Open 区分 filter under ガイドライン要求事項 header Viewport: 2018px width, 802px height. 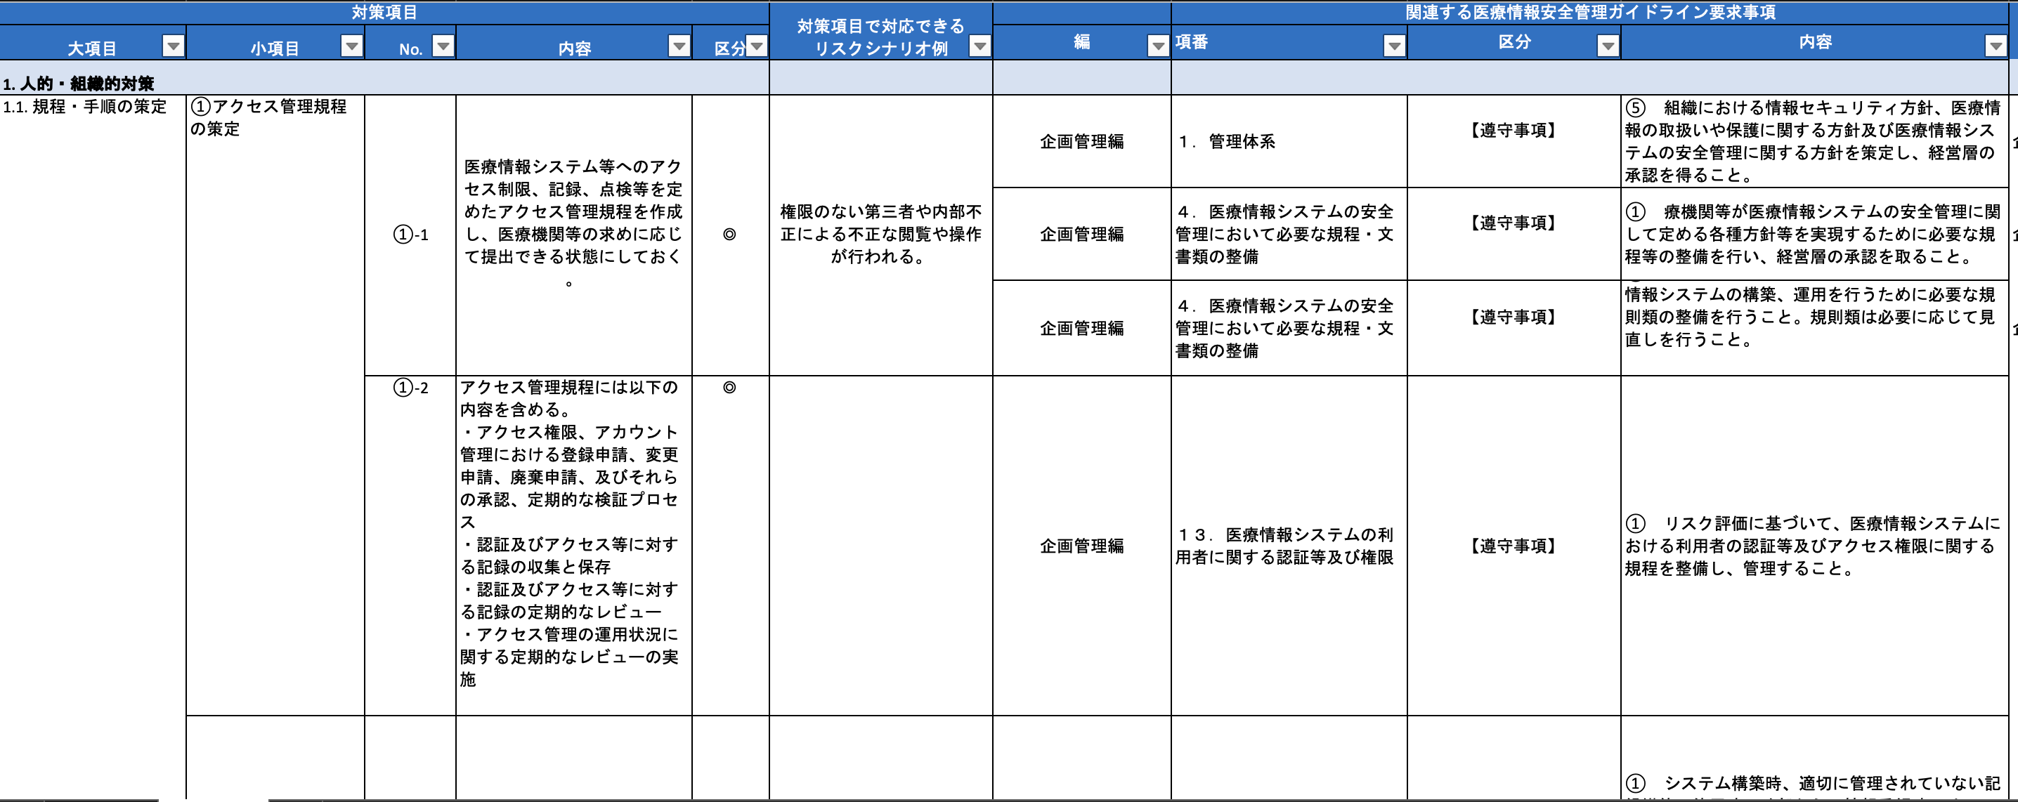pyautogui.click(x=1608, y=46)
